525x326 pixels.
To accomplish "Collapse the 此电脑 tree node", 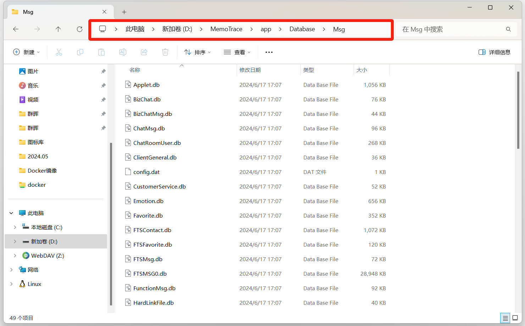I will (x=11, y=213).
